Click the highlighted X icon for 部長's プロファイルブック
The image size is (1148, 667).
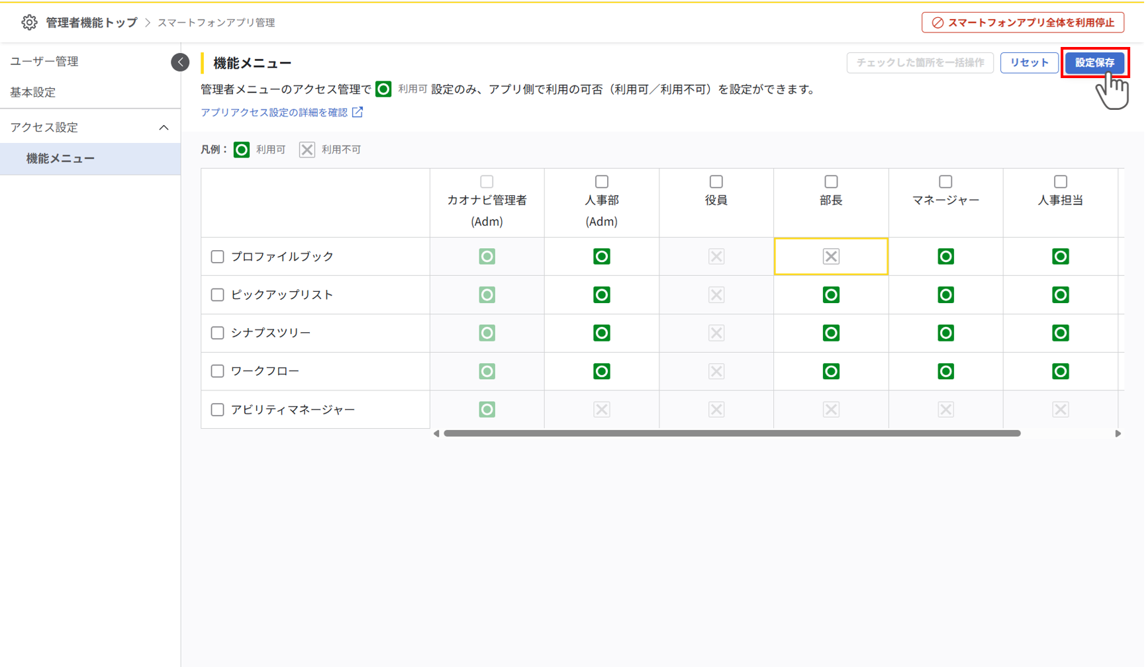[x=831, y=256]
